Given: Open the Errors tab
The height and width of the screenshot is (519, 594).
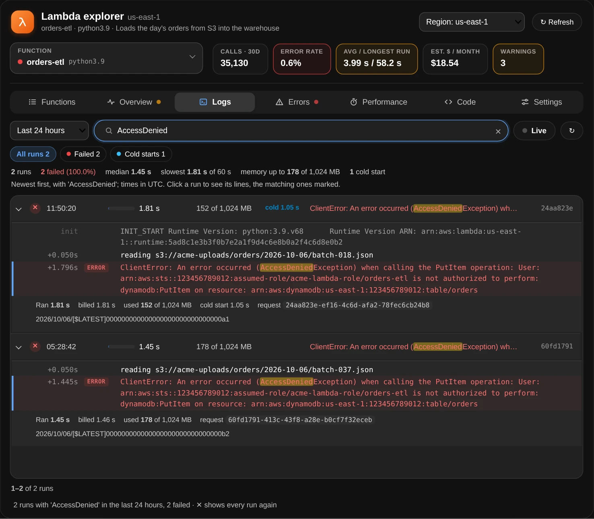Looking at the screenshot, I should [297, 102].
